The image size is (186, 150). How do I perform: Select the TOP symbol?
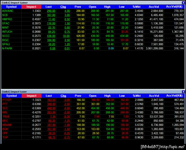point(5,137)
